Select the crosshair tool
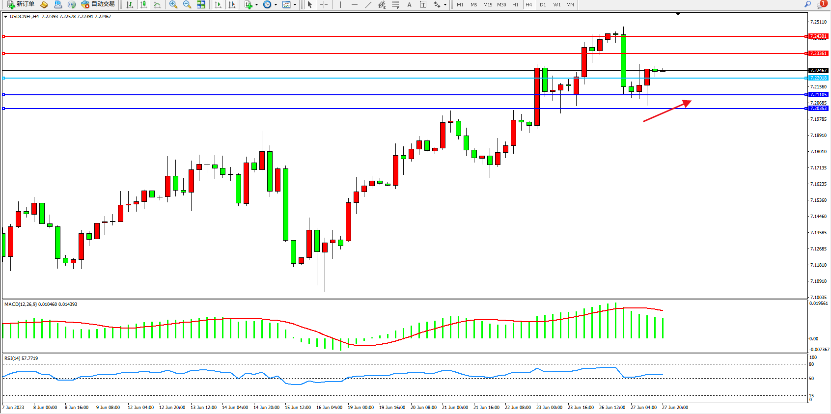This screenshot has width=831, height=414. (x=324, y=4)
